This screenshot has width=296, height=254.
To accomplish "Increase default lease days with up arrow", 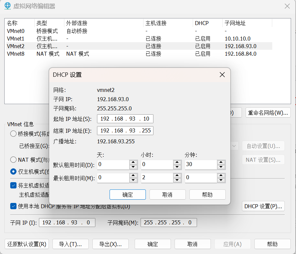I will click(133, 162).
